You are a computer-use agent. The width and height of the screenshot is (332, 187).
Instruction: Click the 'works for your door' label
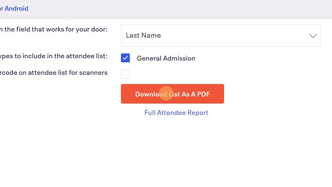click(x=53, y=29)
